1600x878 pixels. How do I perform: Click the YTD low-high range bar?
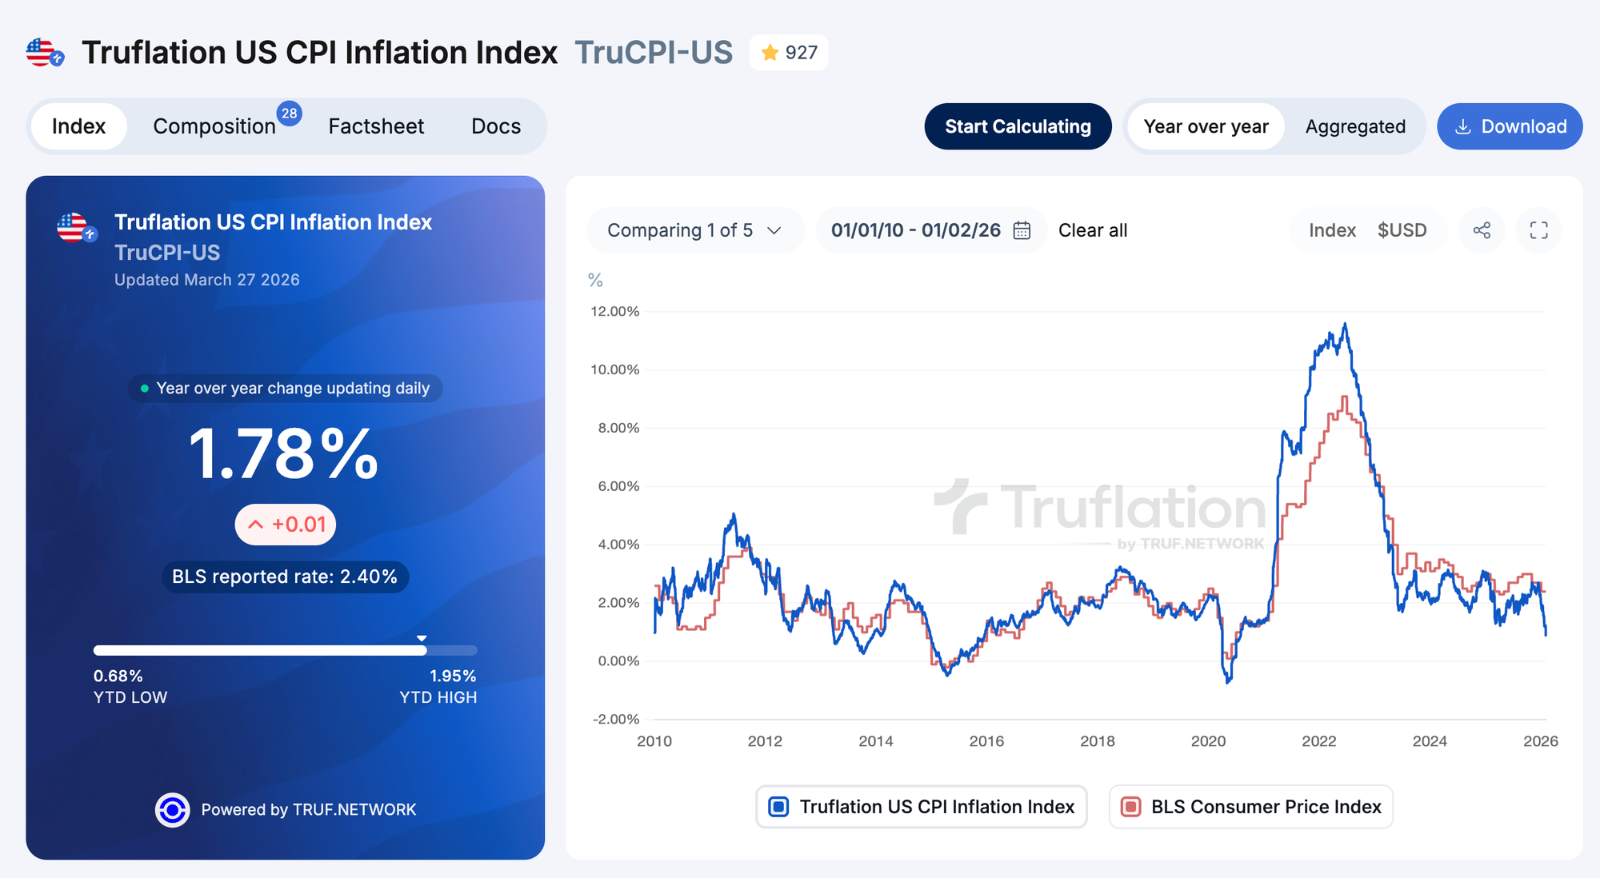pyautogui.click(x=285, y=651)
